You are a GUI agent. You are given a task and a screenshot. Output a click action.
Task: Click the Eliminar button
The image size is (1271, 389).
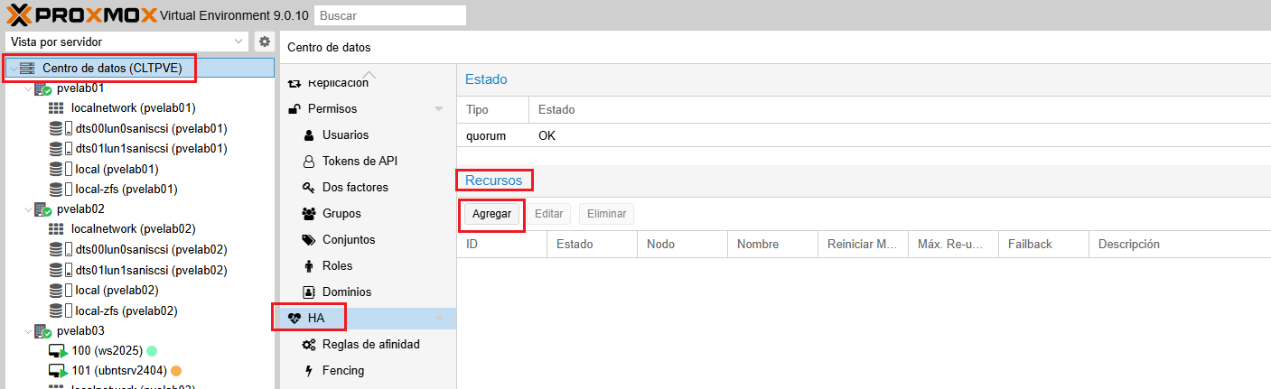[606, 214]
